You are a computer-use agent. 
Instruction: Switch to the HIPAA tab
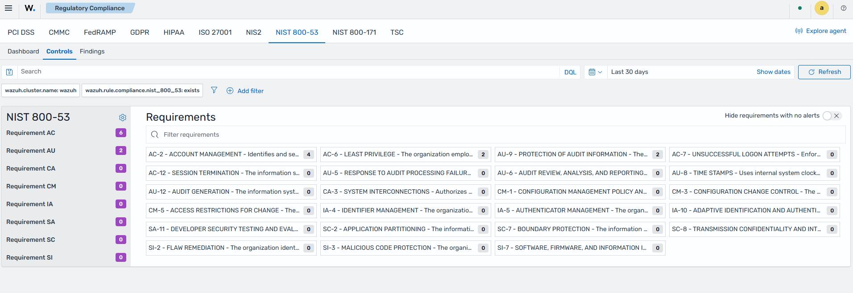(x=174, y=32)
